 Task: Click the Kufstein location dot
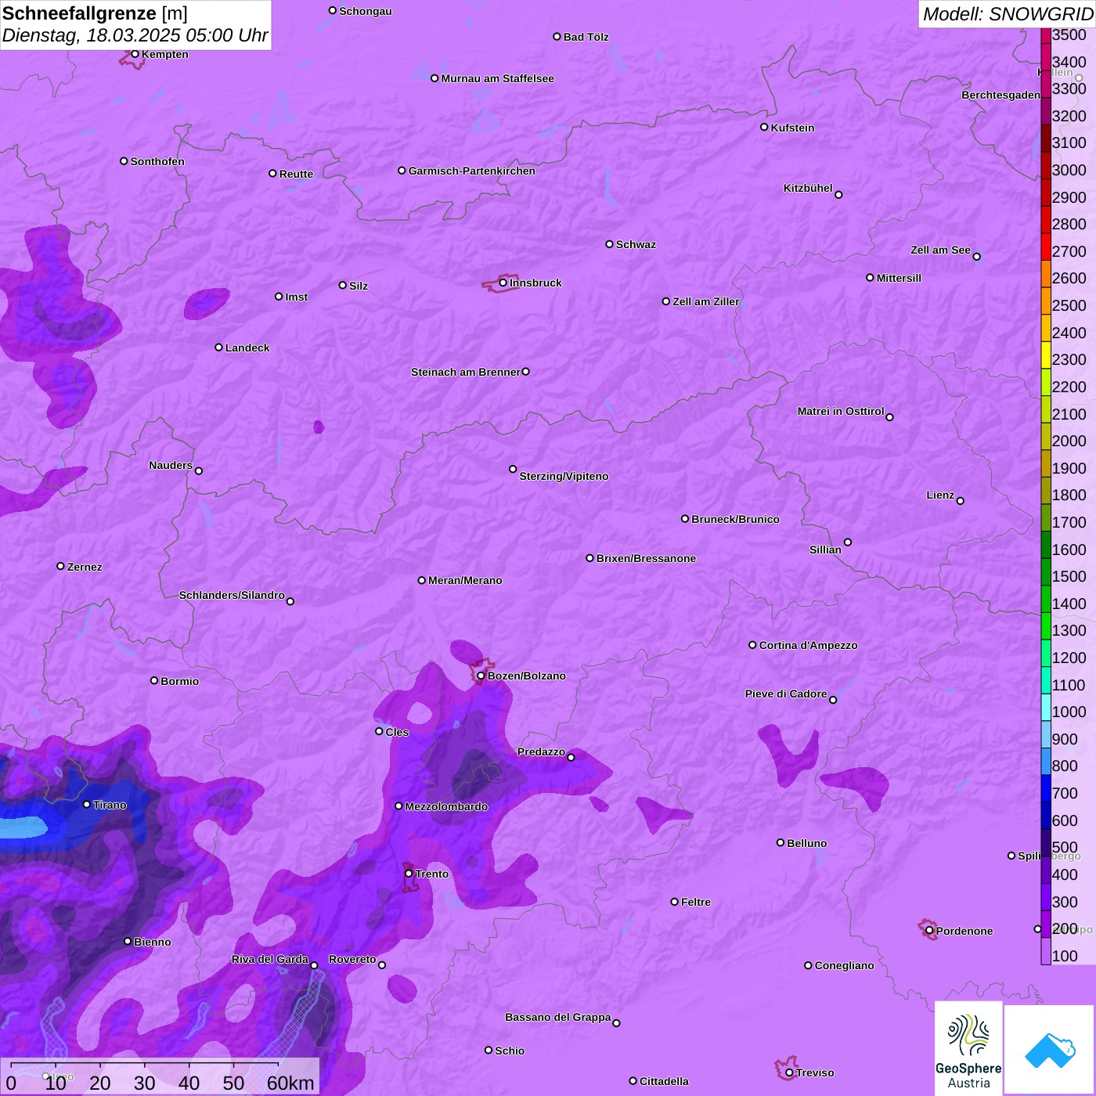[765, 127]
